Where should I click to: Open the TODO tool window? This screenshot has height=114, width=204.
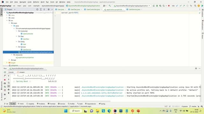pyautogui.click(x=21, y=104)
